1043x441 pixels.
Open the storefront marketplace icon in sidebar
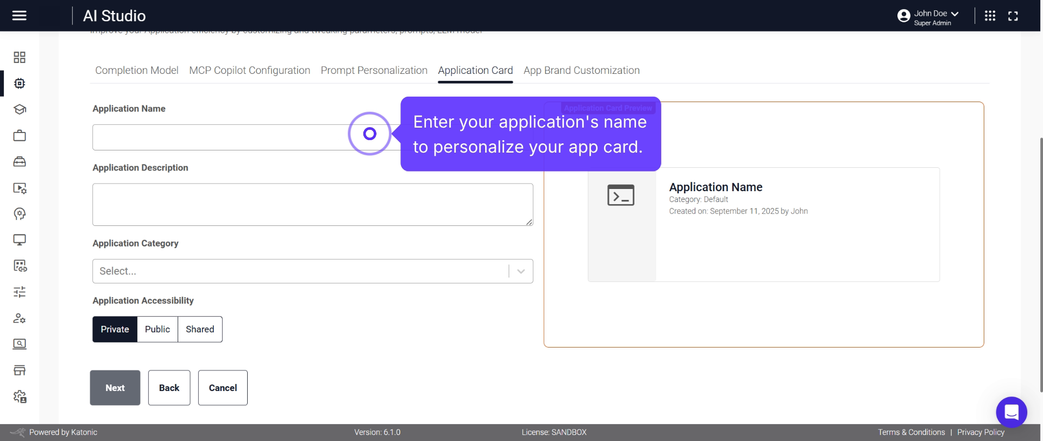coord(20,370)
